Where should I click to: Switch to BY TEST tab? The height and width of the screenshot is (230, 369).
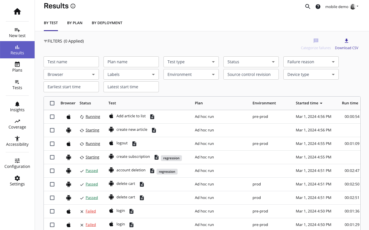coord(51,23)
